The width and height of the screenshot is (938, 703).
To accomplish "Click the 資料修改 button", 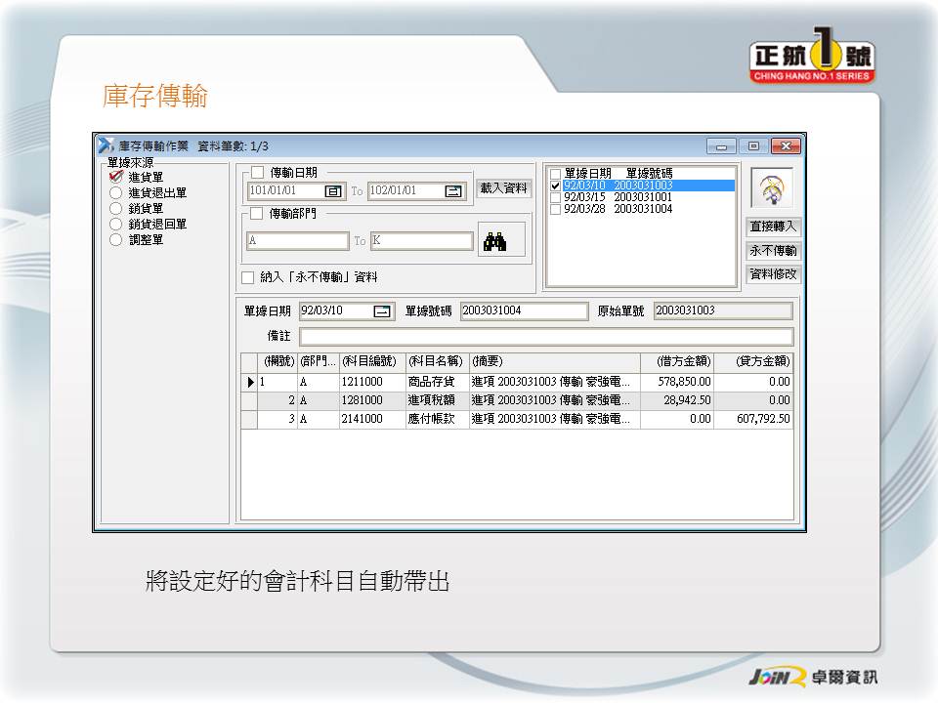I will (773, 274).
